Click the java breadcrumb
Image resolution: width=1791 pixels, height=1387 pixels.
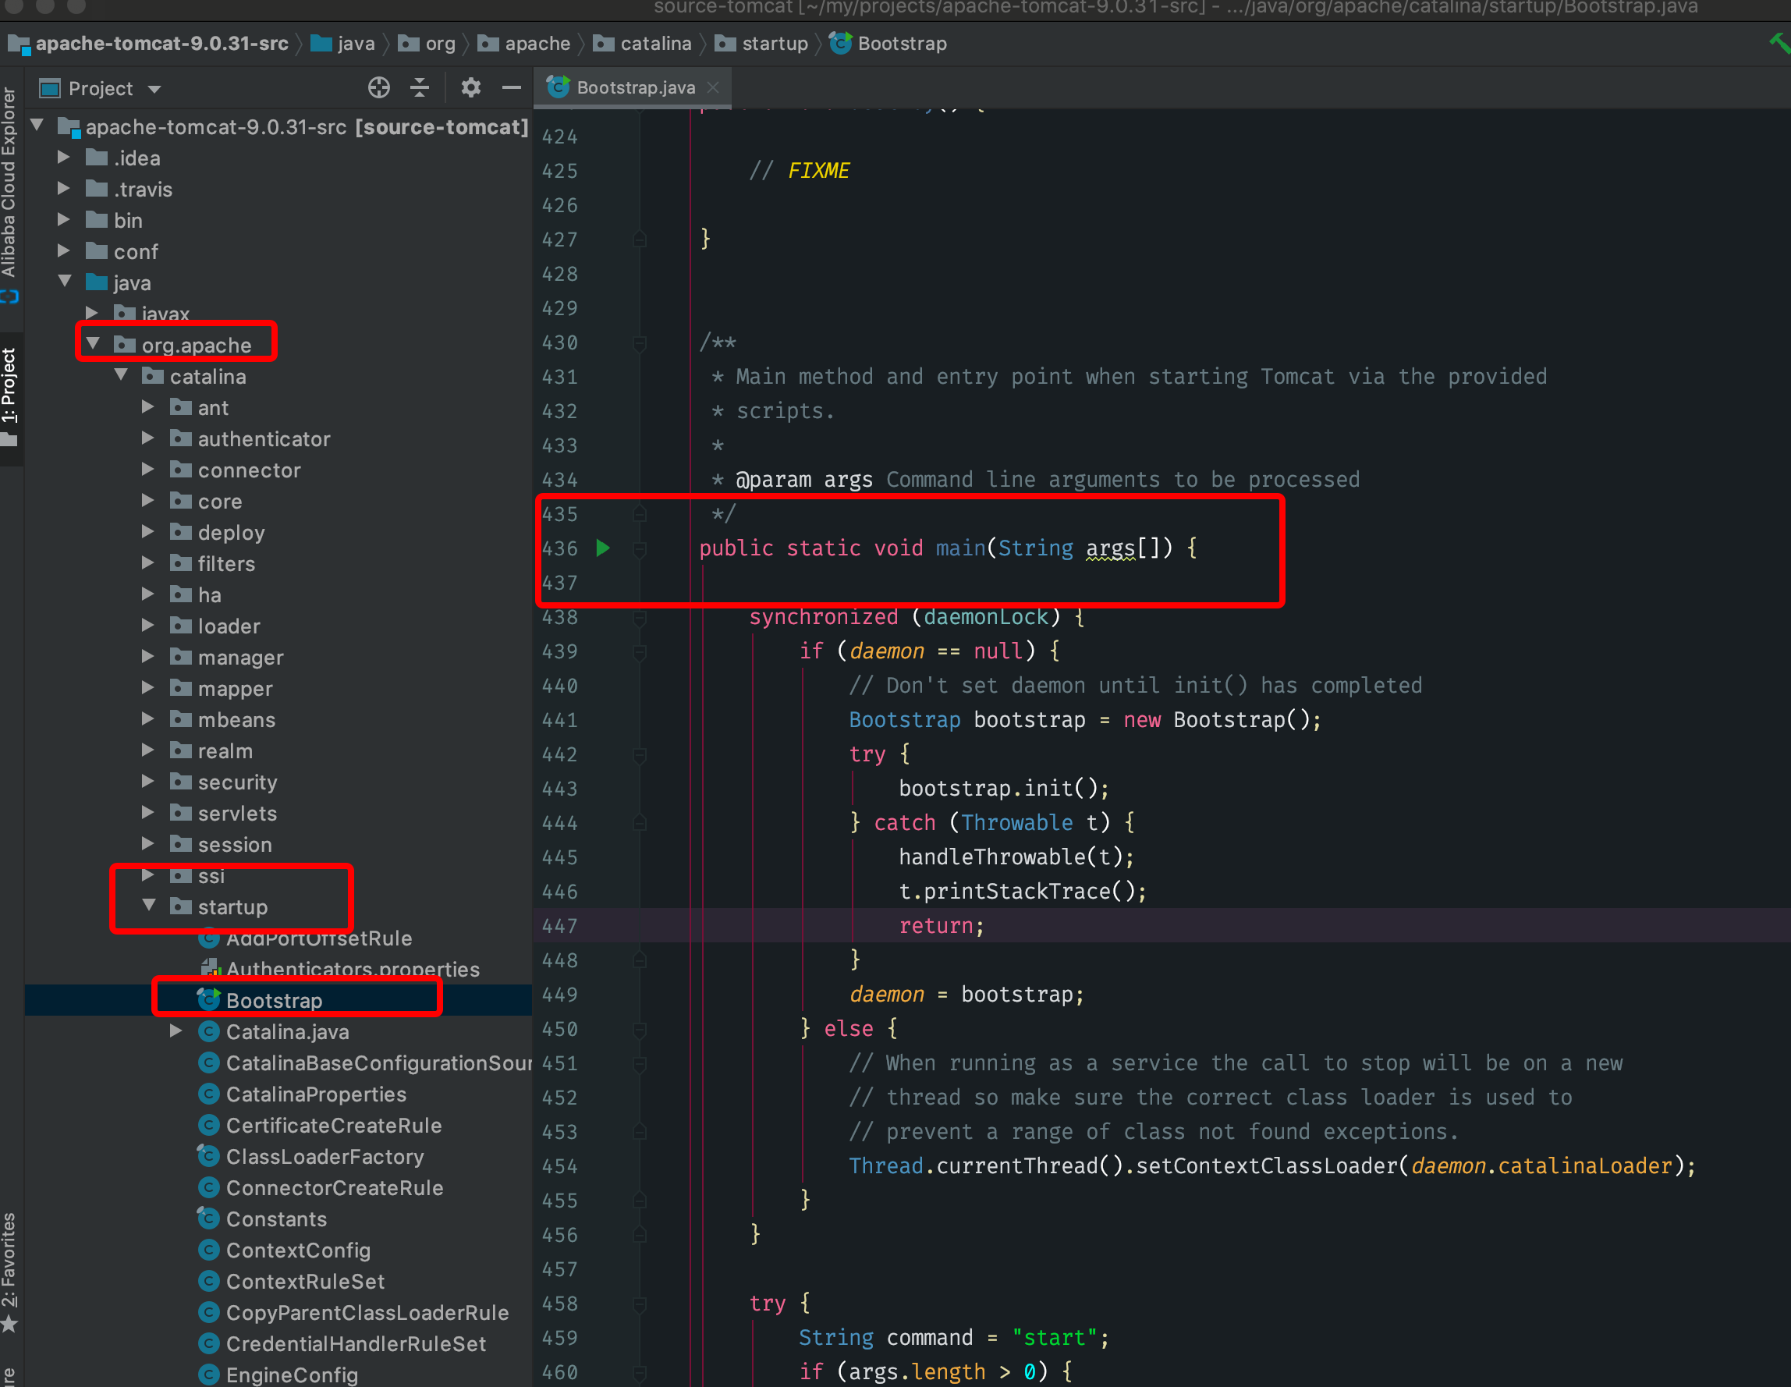[x=342, y=43]
